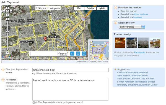The height and width of the screenshot is (105, 166).
Task: Choose Saint Beulah Church of God suggestion
Action: coord(136,79)
